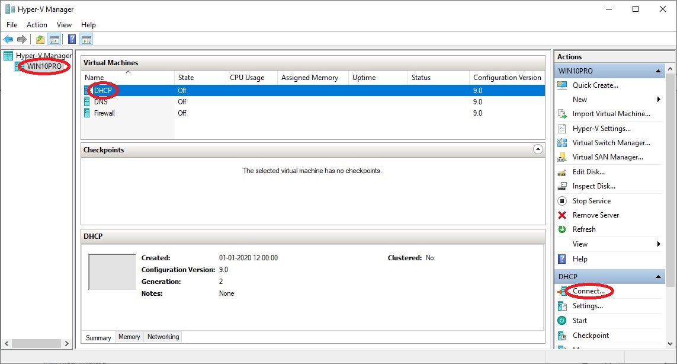
Task: Click the Stop Service icon
Action: coord(562,200)
